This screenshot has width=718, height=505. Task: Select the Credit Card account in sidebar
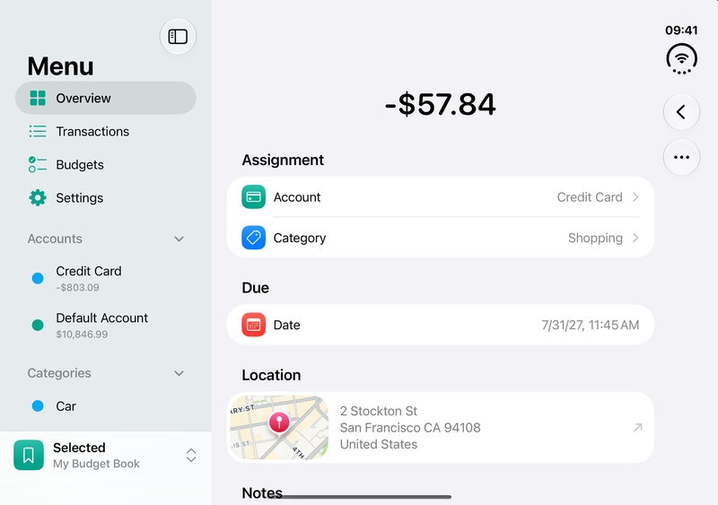106,278
